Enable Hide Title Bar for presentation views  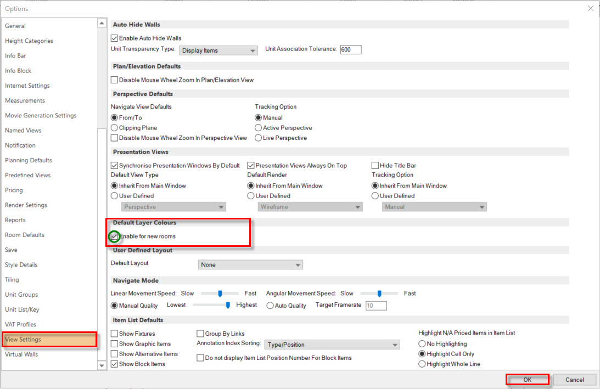pos(375,165)
